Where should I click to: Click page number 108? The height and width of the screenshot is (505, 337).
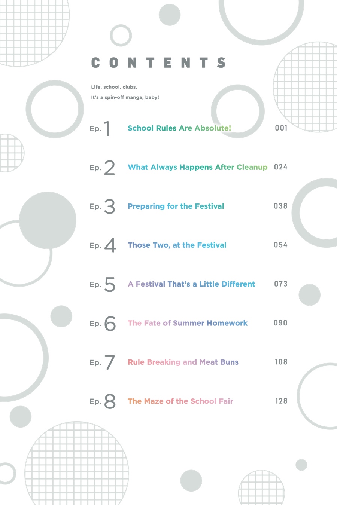pos(281,362)
